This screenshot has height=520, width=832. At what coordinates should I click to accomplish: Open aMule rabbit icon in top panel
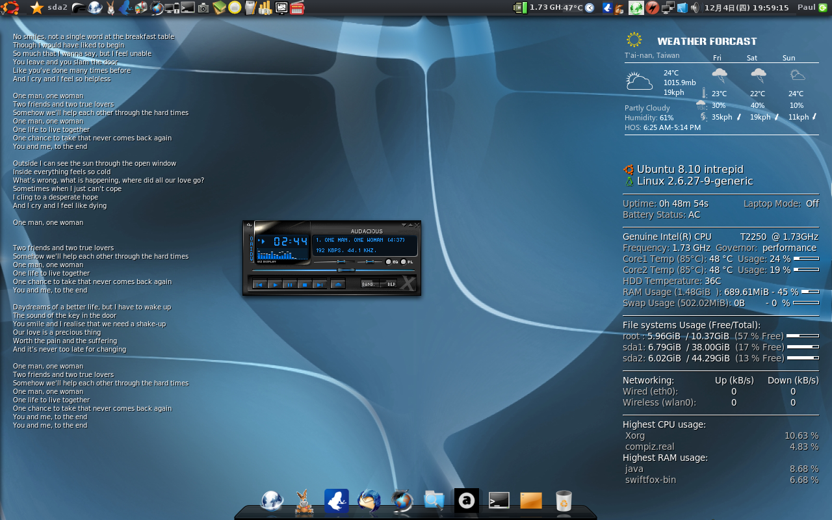(110, 8)
